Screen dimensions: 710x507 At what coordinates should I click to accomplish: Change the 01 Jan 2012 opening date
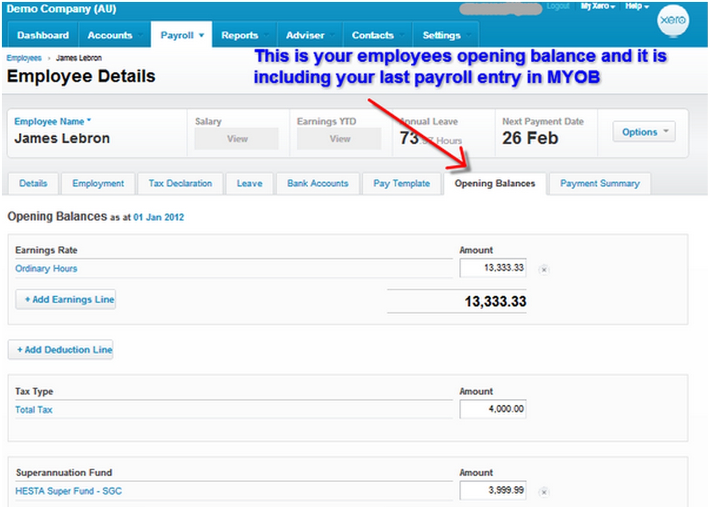(158, 217)
